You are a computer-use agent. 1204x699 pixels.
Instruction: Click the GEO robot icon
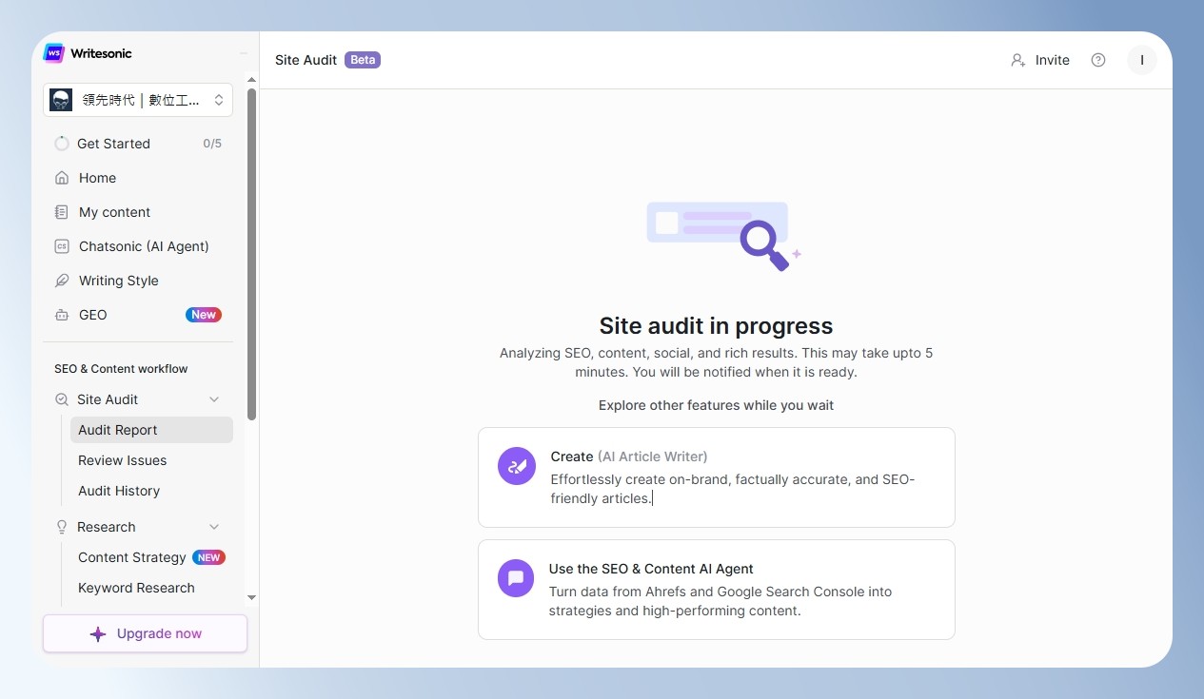(x=62, y=315)
